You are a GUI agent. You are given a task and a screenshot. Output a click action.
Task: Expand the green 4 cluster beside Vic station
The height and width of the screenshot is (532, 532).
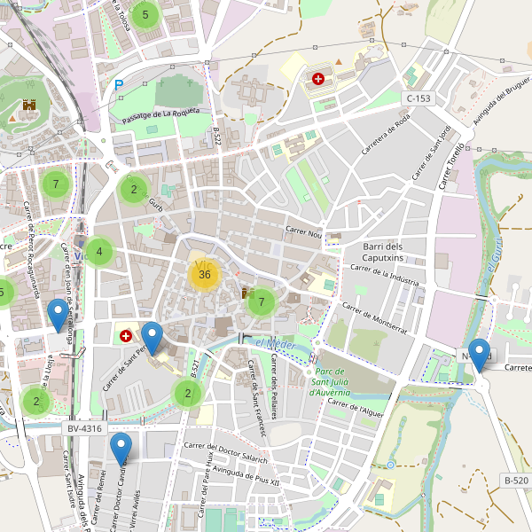pyautogui.click(x=99, y=252)
